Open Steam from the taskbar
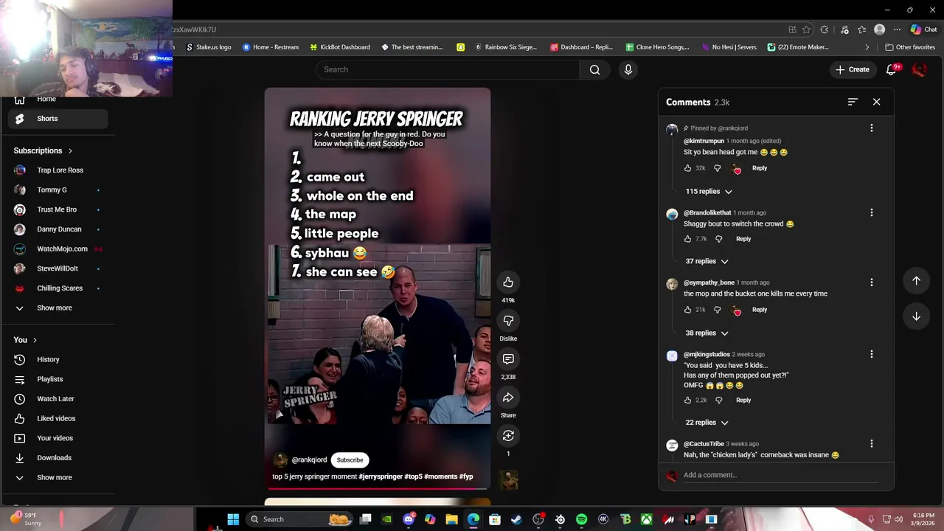Viewport: 944px width, 531px height. click(516, 519)
